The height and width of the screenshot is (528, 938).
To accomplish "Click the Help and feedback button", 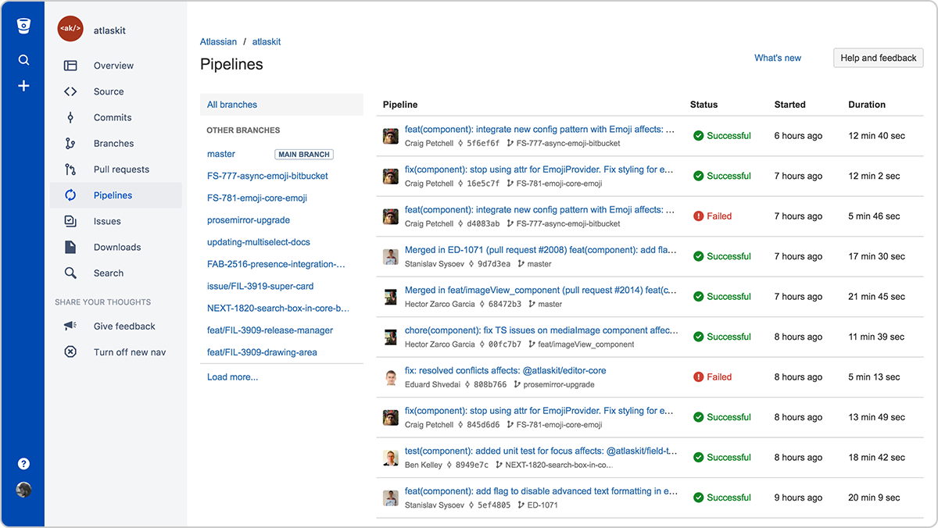I will point(878,58).
